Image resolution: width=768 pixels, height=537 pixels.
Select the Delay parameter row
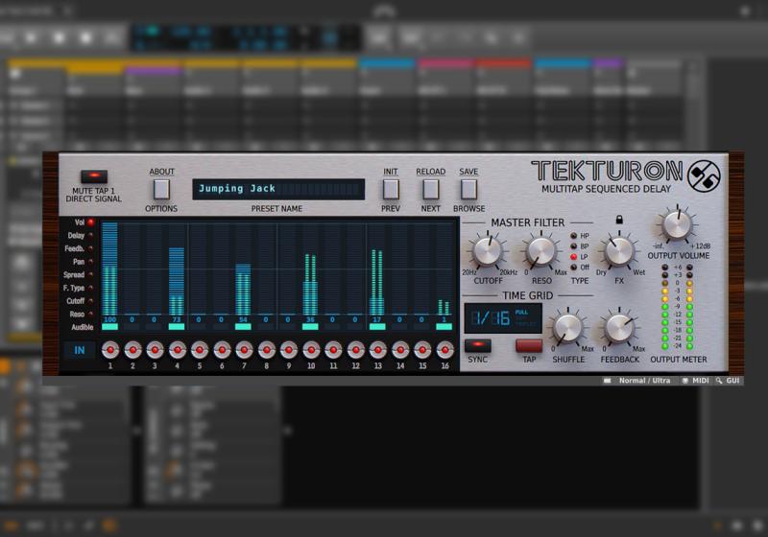point(79,235)
